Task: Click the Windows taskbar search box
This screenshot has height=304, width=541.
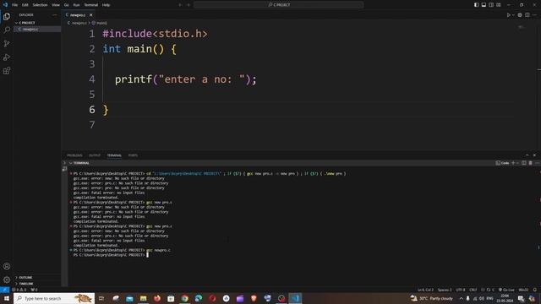Action: [54, 298]
